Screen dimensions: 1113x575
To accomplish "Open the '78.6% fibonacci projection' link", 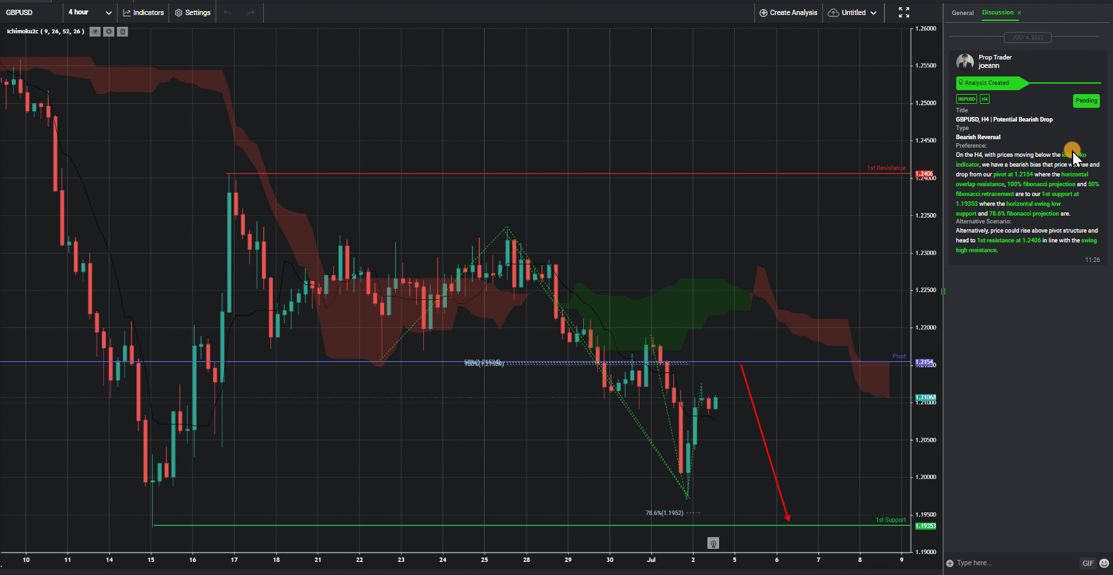I will click(1024, 214).
